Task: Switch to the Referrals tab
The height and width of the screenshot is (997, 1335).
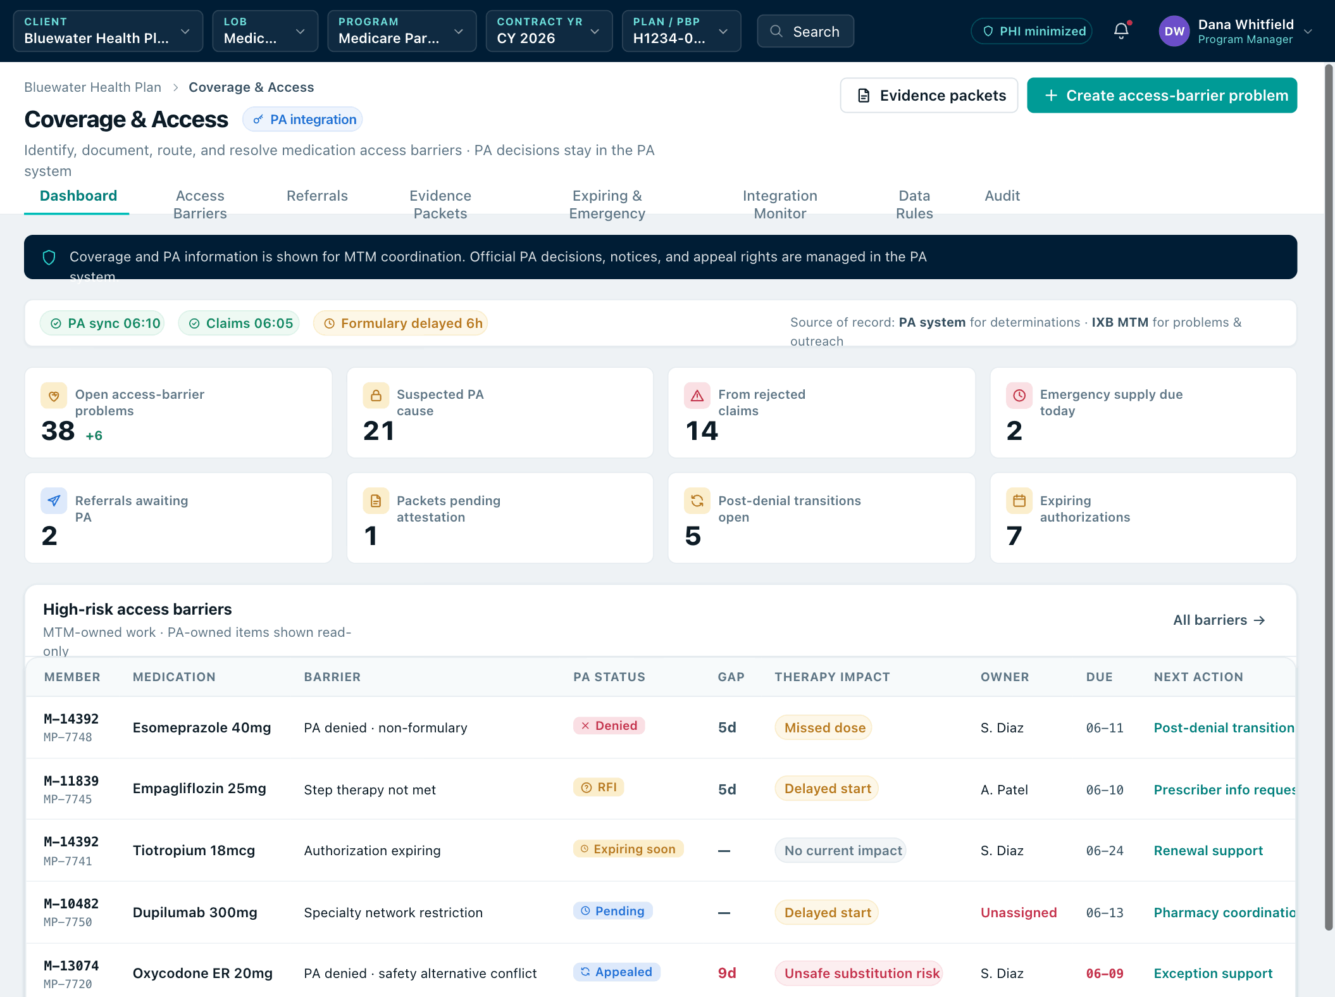Action: tap(317, 196)
